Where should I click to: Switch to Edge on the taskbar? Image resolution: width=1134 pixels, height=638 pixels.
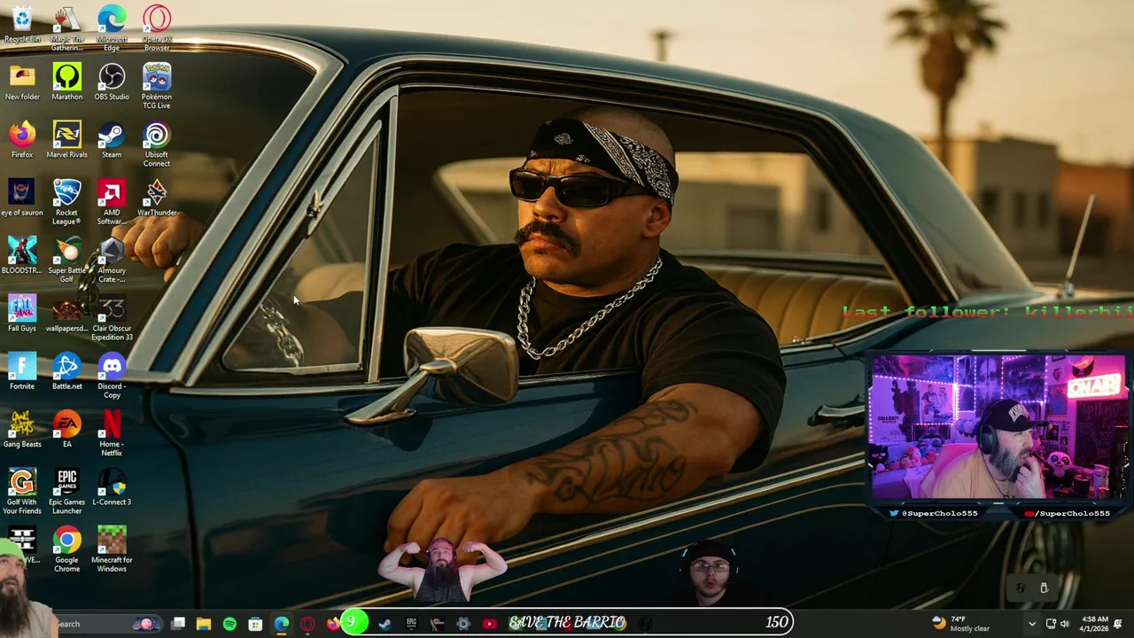(281, 624)
